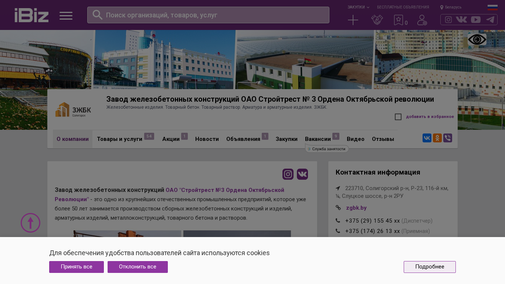Open БЕСПЛАТНЫЕ ОБЪЯВЛЕНИЯ link
This screenshot has width=505, height=284.
point(403,7)
